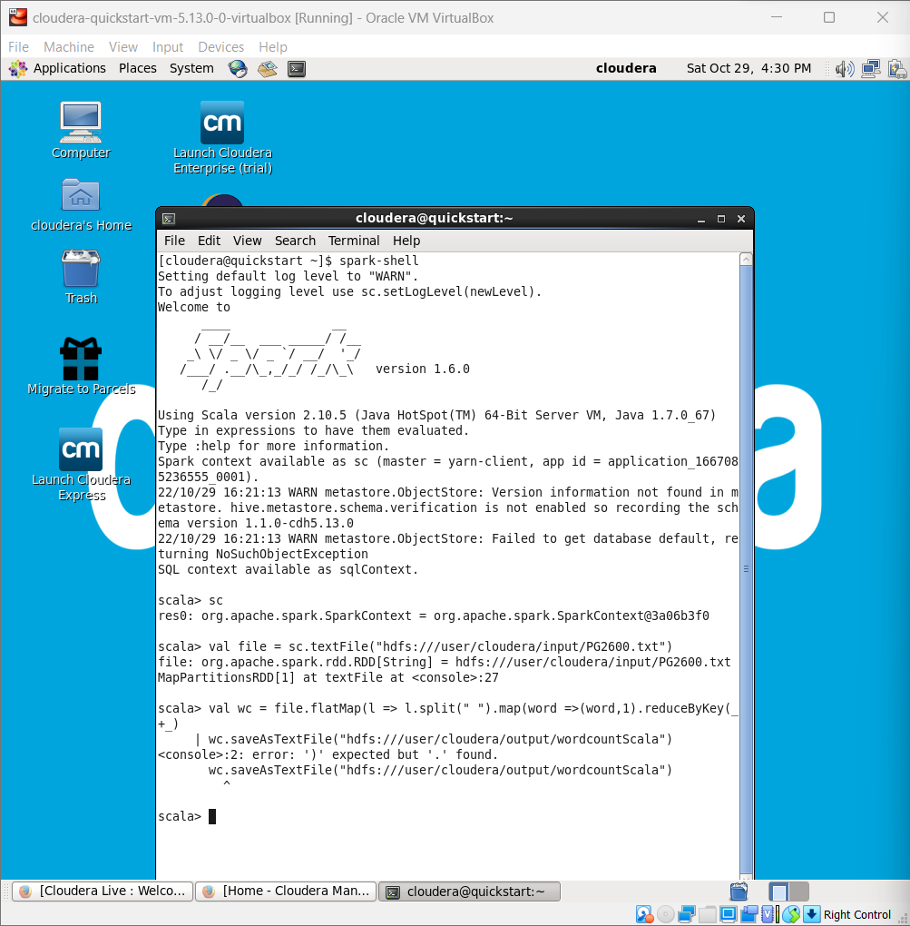Open terminal Help menu
910x926 pixels.
406,241
